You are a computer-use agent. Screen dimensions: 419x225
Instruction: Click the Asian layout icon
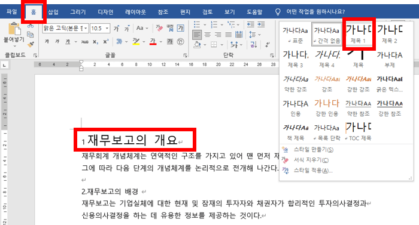click(x=234, y=45)
